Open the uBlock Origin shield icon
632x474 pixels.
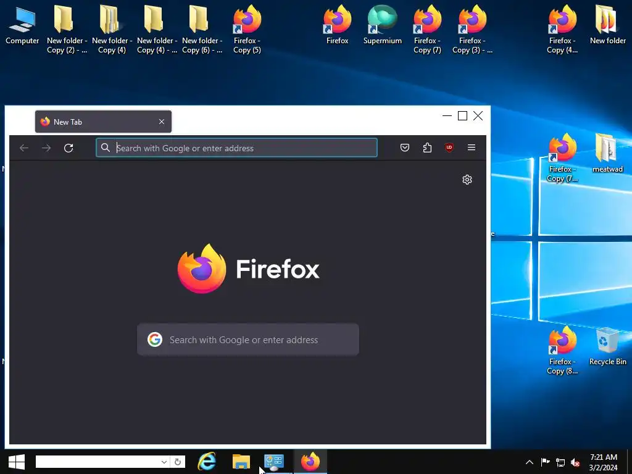pos(449,148)
